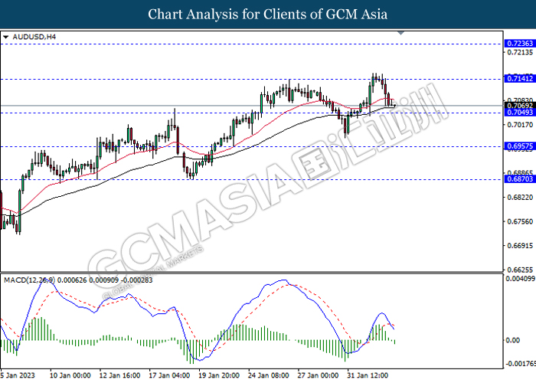The height and width of the screenshot is (383, 536).
Task: Select the 0.70493 price level label
Action: [520, 113]
